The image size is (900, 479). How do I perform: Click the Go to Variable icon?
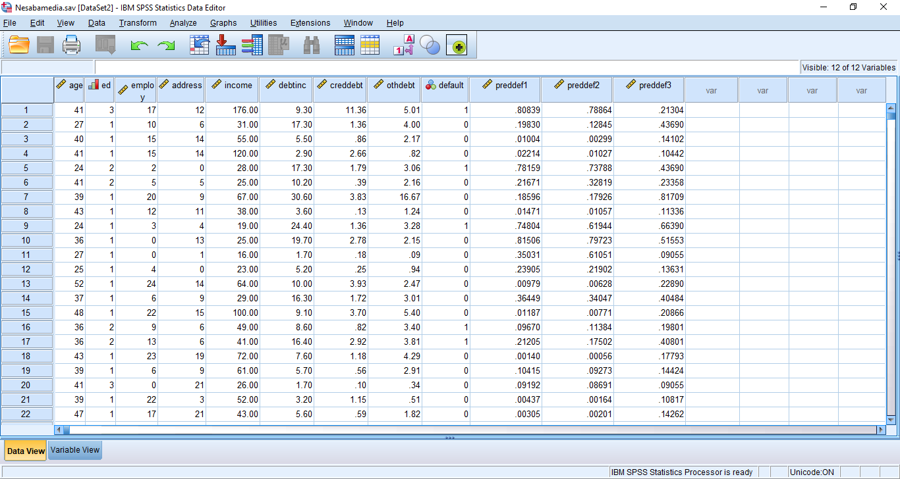(226, 45)
